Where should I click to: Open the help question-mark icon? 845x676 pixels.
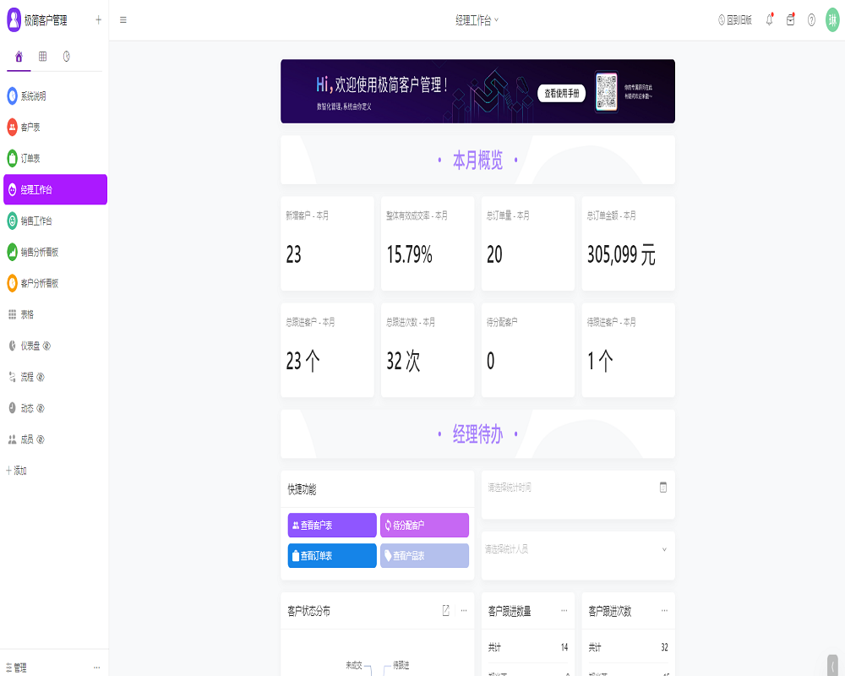tap(811, 19)
